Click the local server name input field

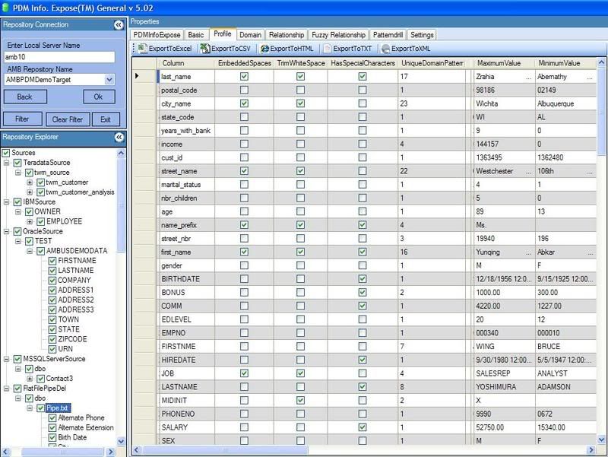coord(59,57)
